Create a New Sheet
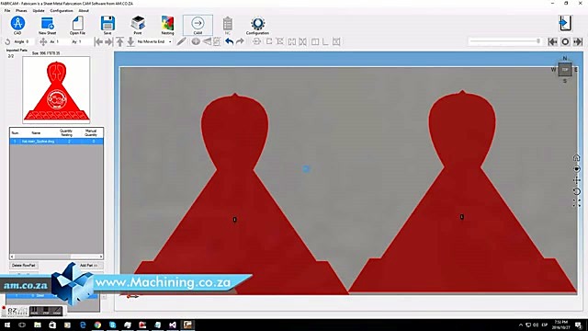Screen dimensions: 588x331 47,26
